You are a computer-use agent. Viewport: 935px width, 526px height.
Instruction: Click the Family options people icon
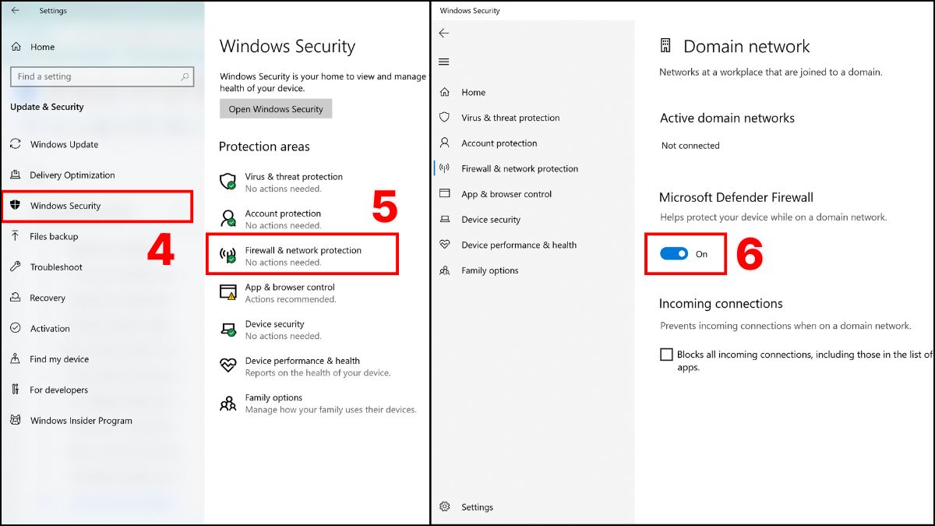click(228, 403)
